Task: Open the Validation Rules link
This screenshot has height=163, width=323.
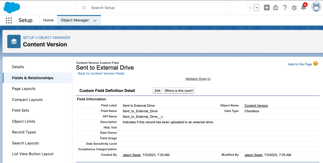Action: pos(196,79)
